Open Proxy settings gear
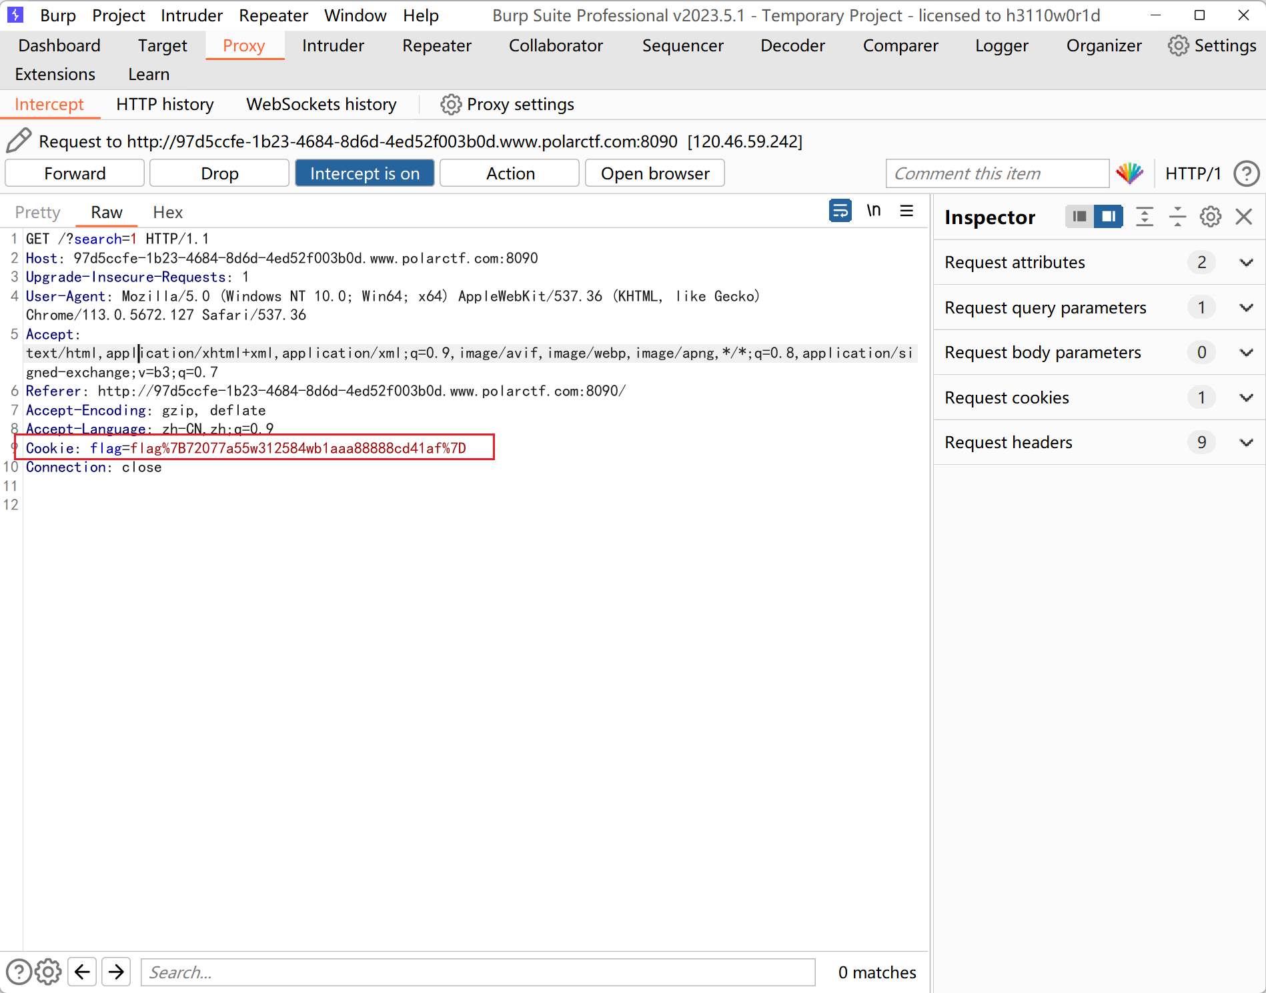Image resolution: width=1266 pixels, height=993 pixels. tap(451, 105)
